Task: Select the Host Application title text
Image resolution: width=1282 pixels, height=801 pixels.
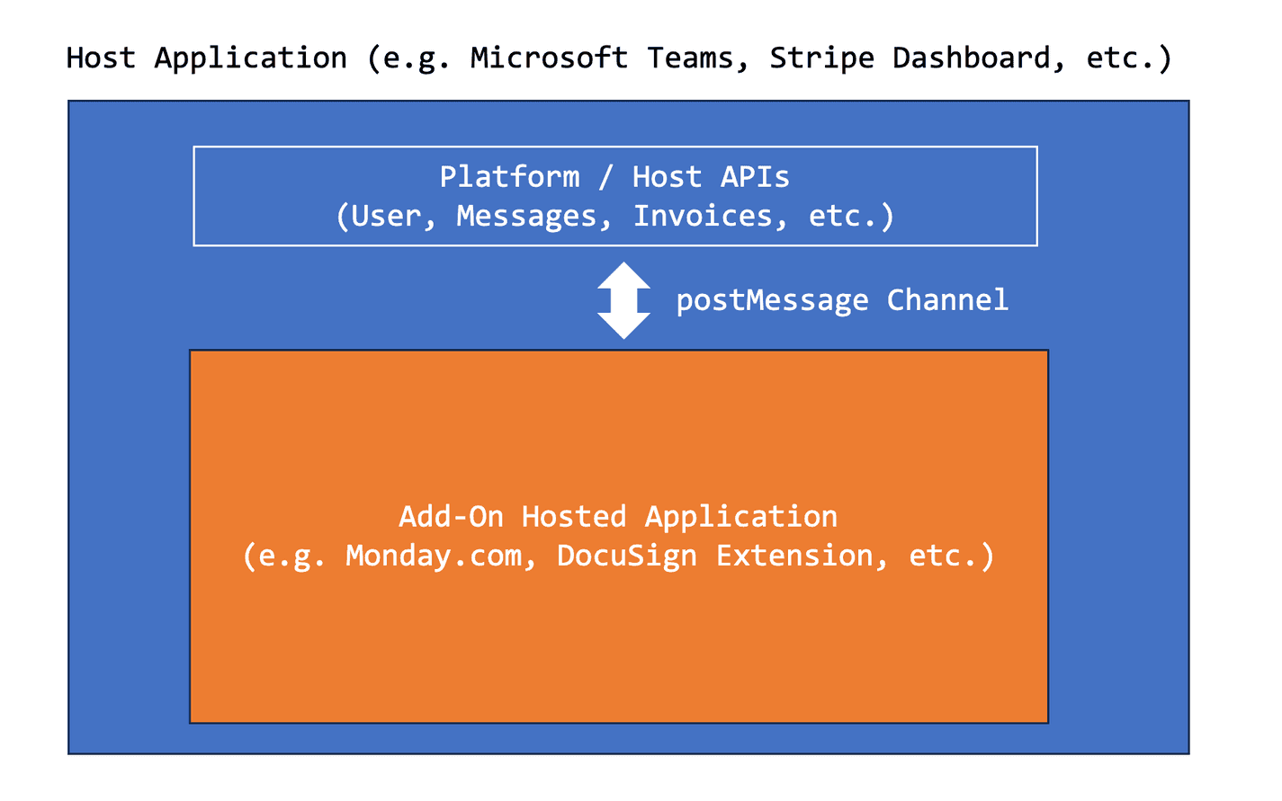Action: click(x=619, y=57)
